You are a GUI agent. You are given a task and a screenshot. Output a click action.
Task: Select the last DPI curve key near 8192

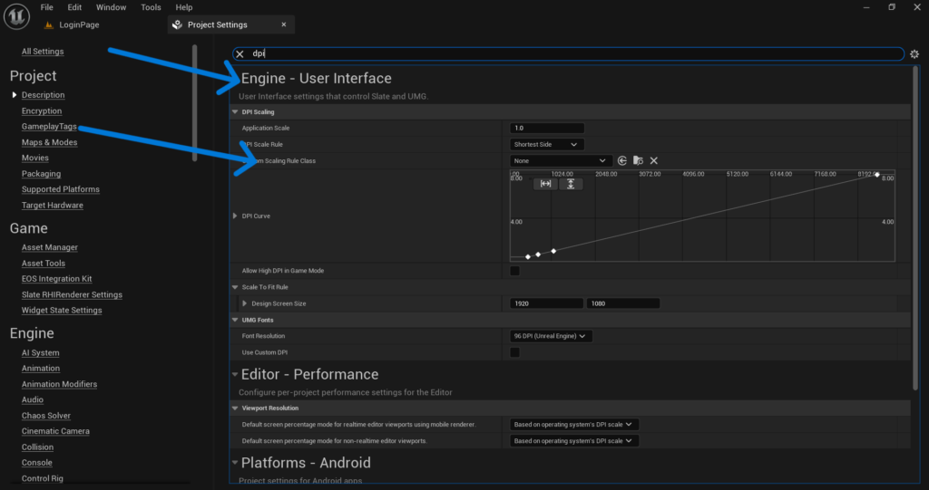877,175
